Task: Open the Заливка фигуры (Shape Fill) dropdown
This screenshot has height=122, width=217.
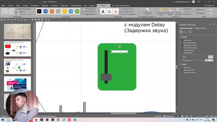Action: pyautogui.click(x=90, y=9)
